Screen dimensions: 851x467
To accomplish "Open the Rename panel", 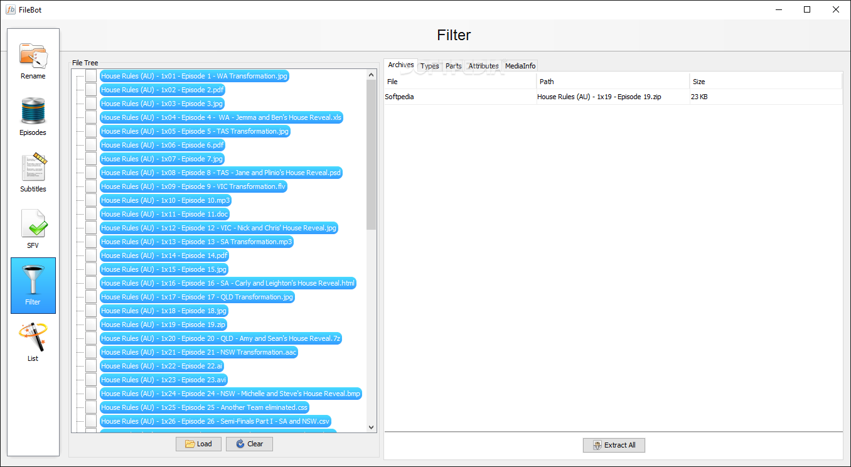I will coord(33,61).
